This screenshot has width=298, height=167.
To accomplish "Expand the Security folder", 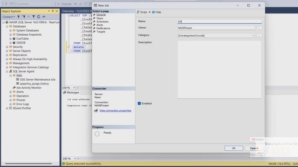I will 7,47.
